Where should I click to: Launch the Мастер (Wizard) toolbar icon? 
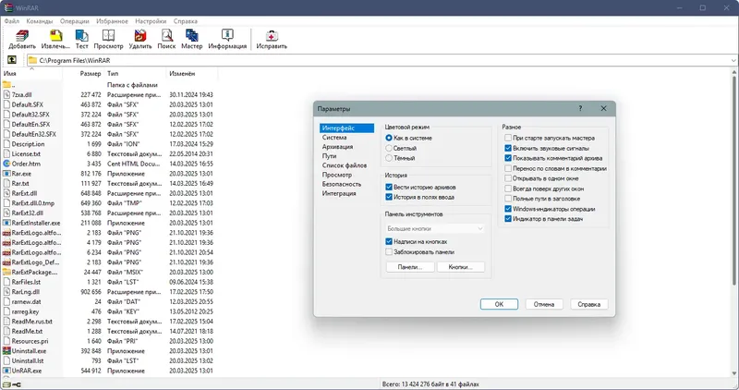192,35
